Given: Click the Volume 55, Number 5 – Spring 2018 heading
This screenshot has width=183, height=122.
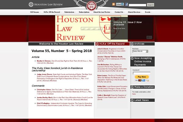Looking at the screenshot, I should tap(62, 51).
